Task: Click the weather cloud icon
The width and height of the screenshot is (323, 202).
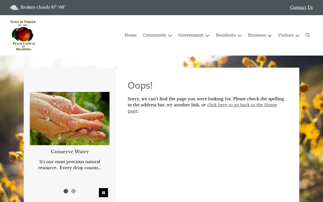Action: [14, 8]
